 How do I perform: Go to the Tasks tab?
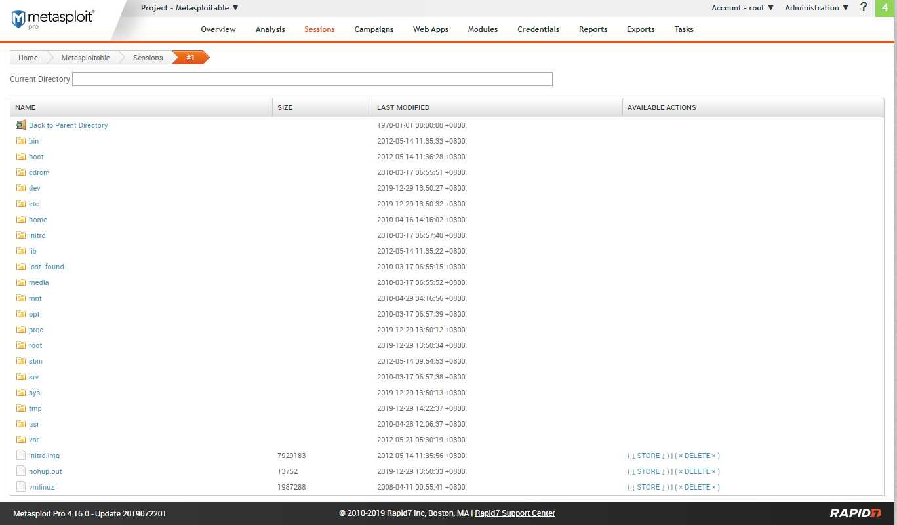click(x=684, y=29)
